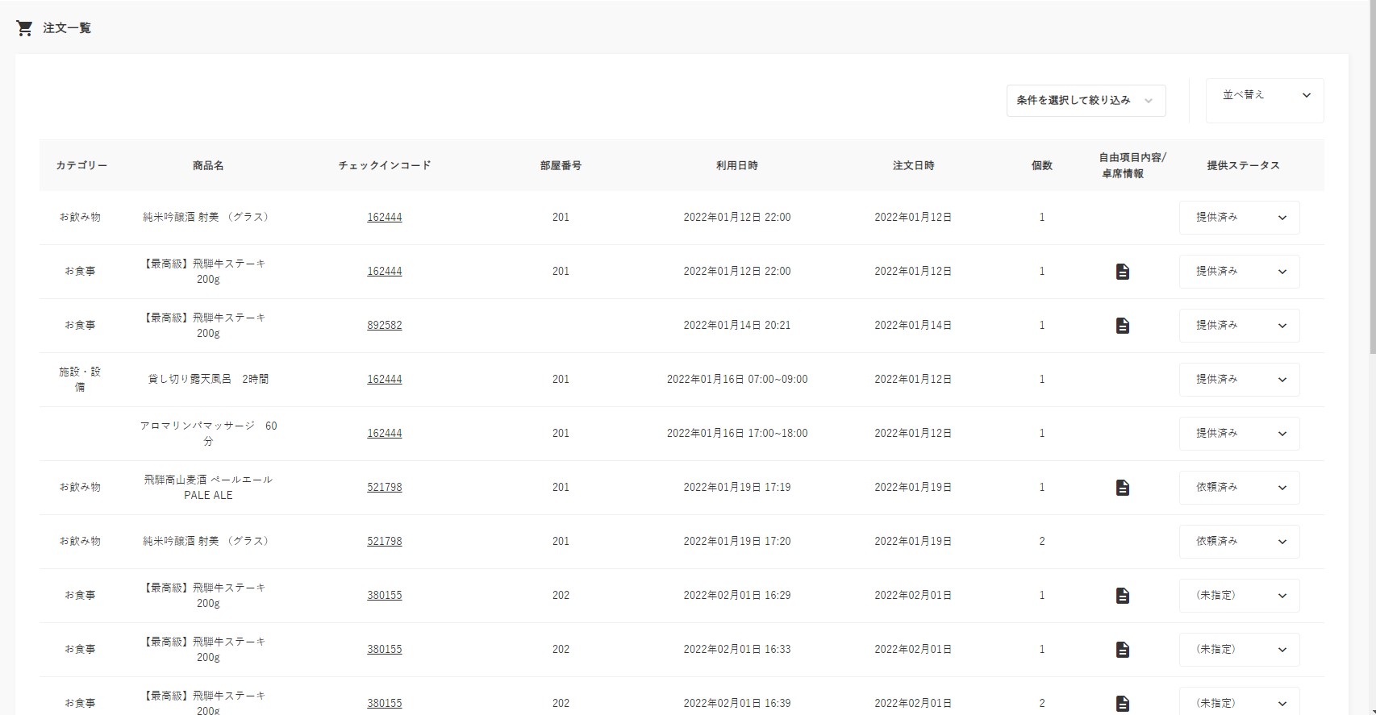Click the 利用日時 column header
This screenshot has width=1376, height=715.
click(x=736, y=165)
